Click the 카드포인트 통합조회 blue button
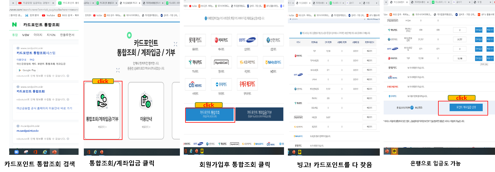This screenshot has width=495, height=172. coord(210,114)
